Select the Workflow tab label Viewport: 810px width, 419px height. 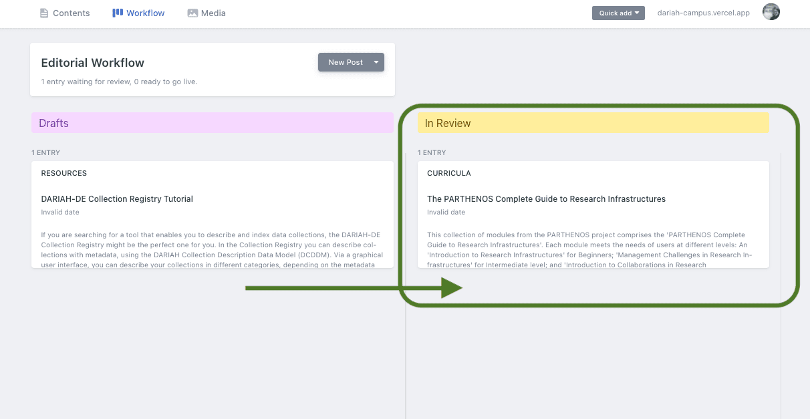(x=146, y=13)
